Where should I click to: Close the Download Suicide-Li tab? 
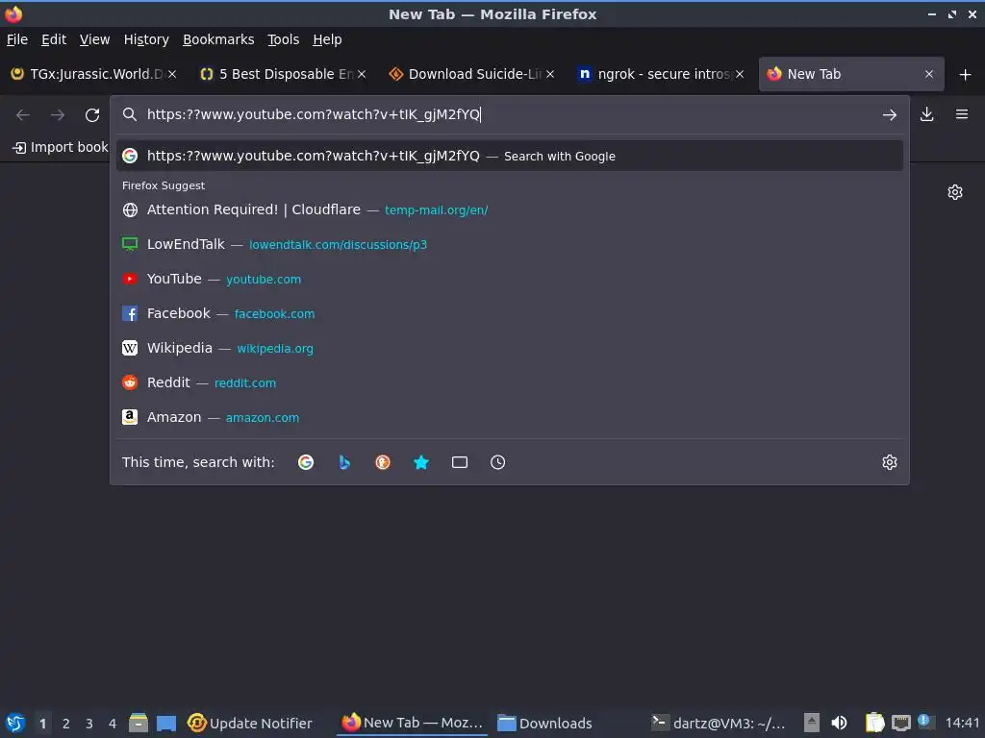click(x=550, y=74)
